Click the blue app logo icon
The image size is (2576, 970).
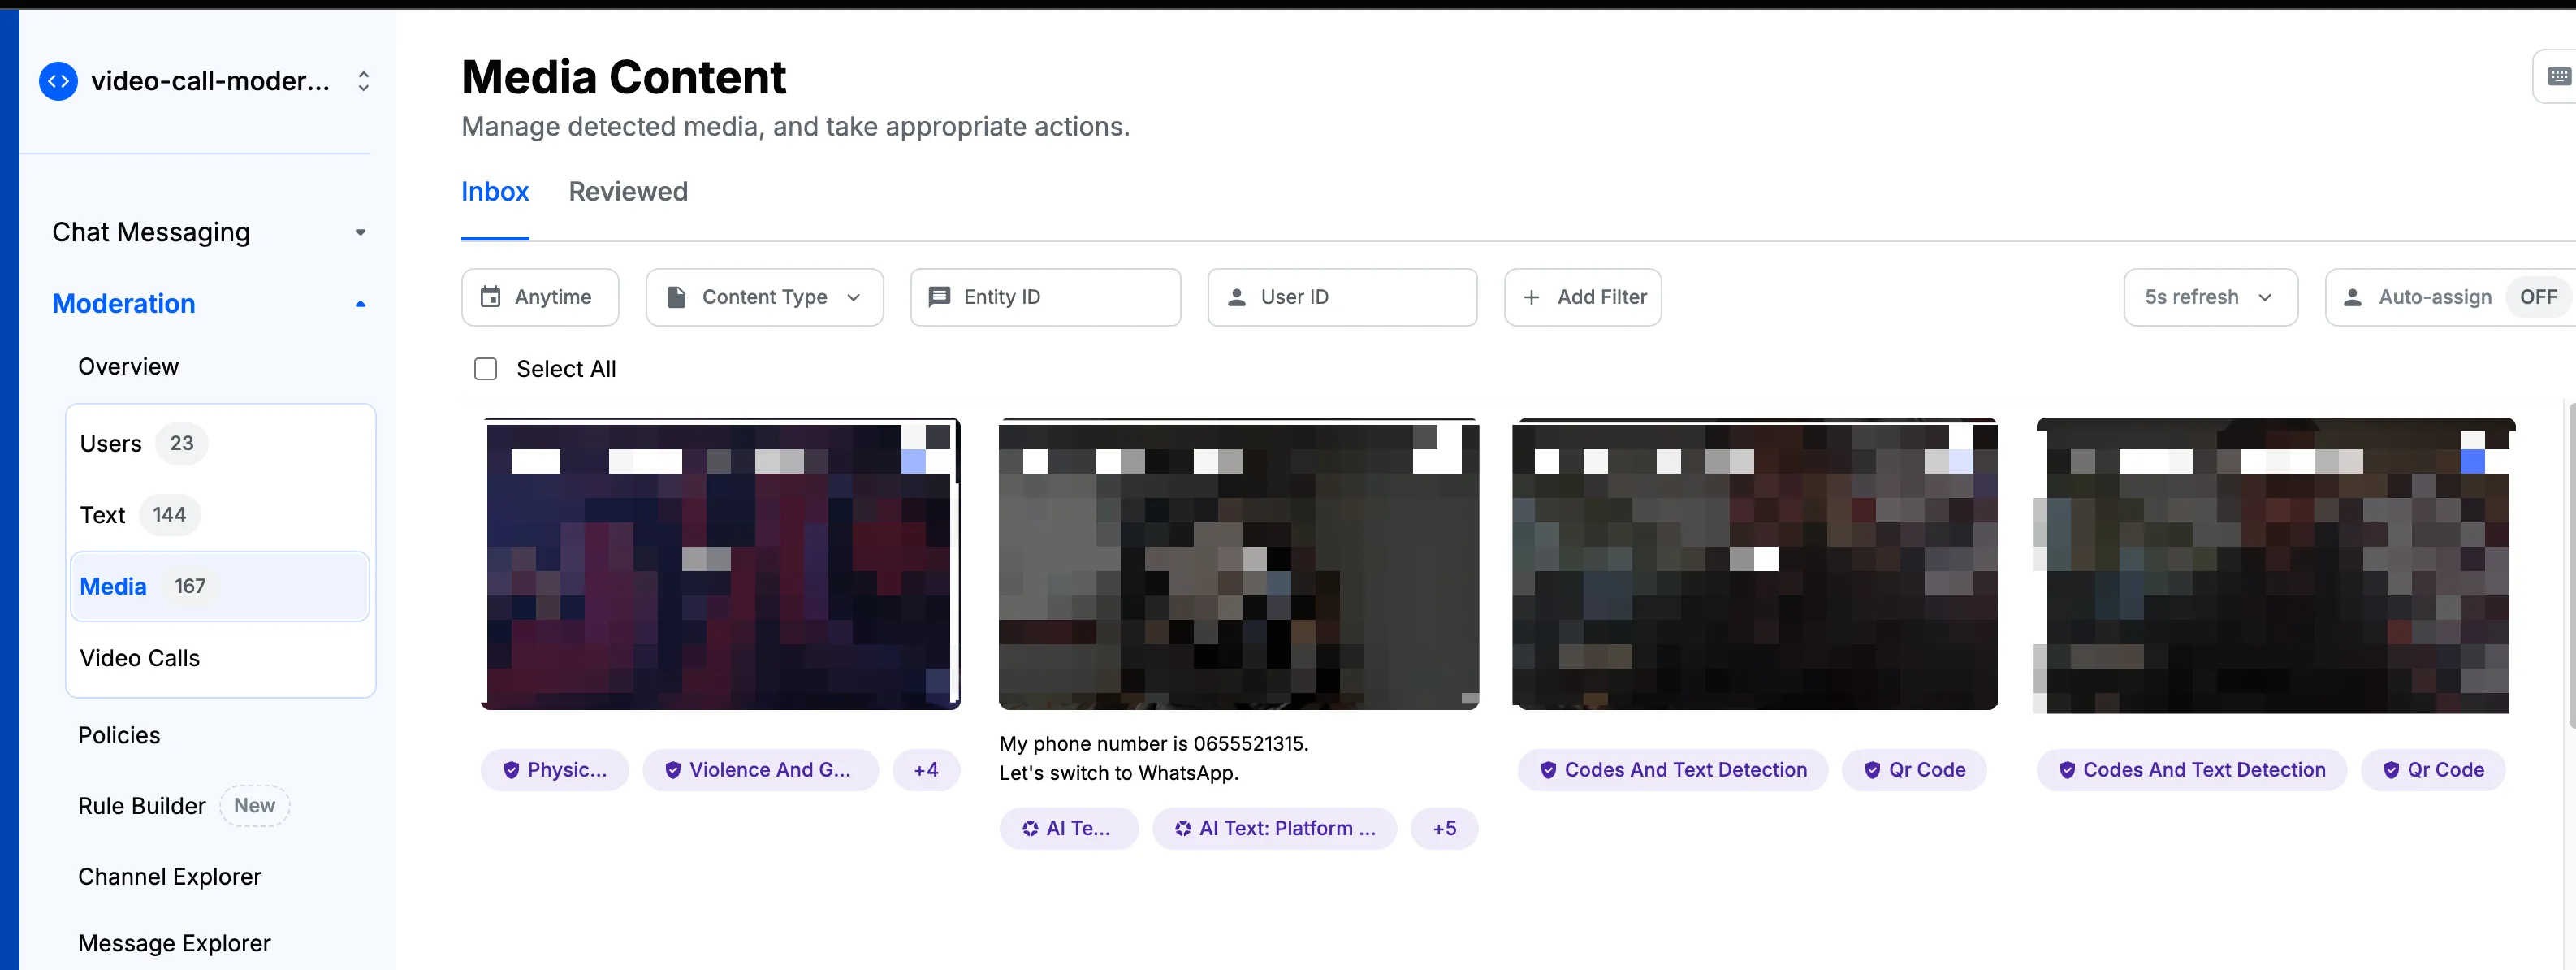(x=58, y=81)
